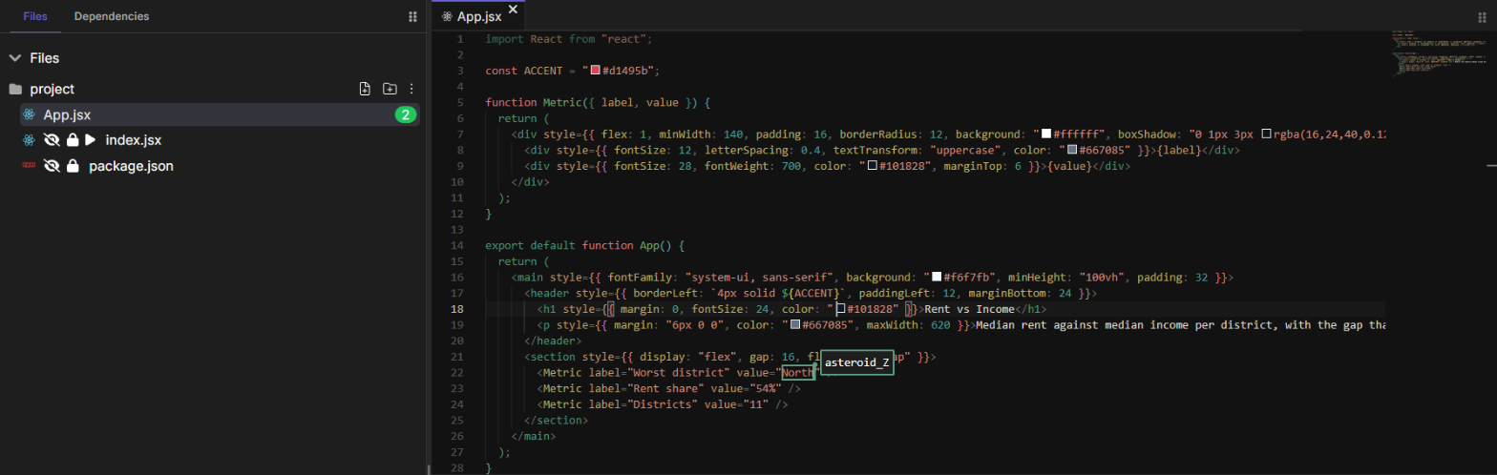Click "Rent share" label text on line 23

(x=666, y=389)
